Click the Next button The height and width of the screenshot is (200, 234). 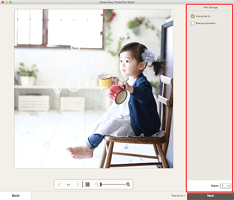211,196
